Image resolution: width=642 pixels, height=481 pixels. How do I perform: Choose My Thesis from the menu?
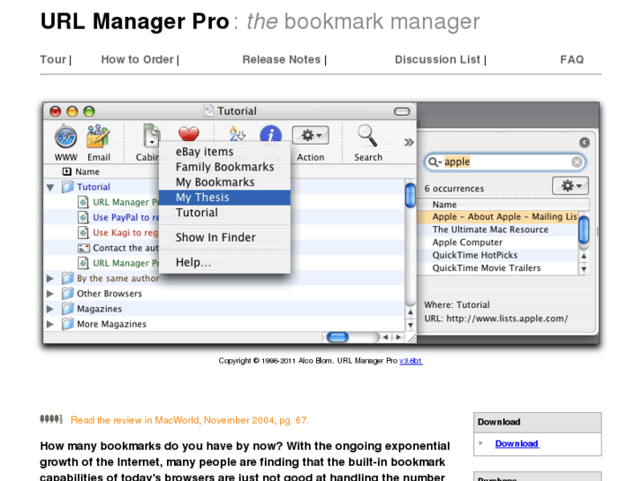tap(225, 198)
